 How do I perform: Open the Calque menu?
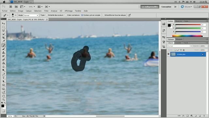pos(29,11)
